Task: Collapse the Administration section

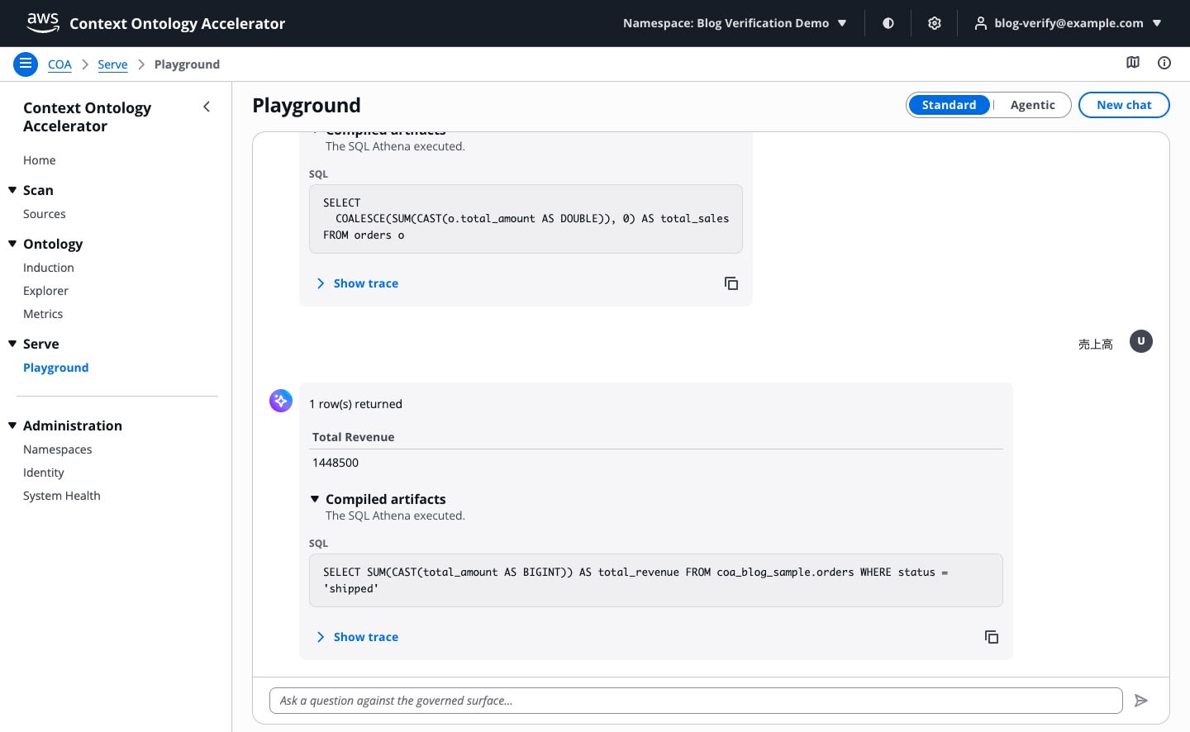Action: click(12, 425)
